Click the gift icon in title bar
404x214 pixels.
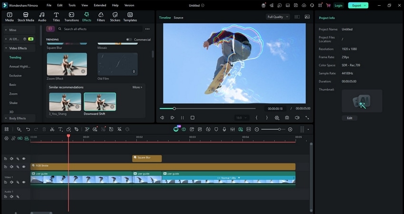click(263, 5)
